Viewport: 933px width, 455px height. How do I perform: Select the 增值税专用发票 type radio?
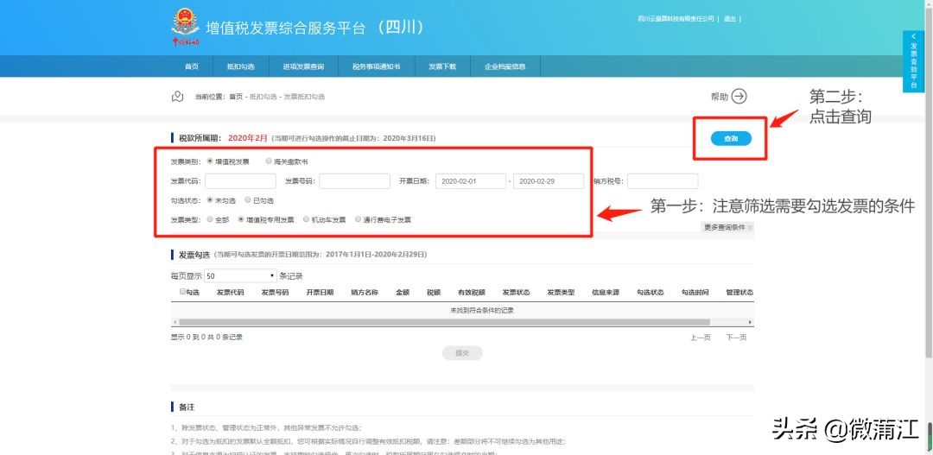(241, 219)
